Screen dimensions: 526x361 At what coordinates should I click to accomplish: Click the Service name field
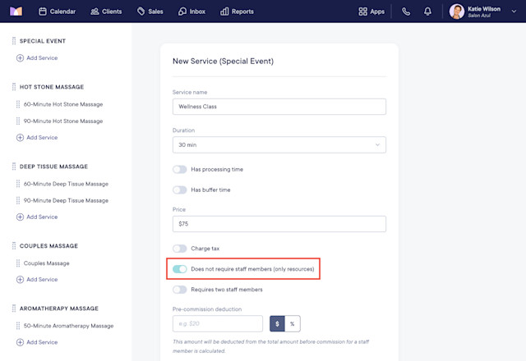coord(279,107)
